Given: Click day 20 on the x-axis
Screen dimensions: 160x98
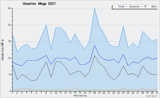Looking at the screenshot, I should [x=104, y=93].
